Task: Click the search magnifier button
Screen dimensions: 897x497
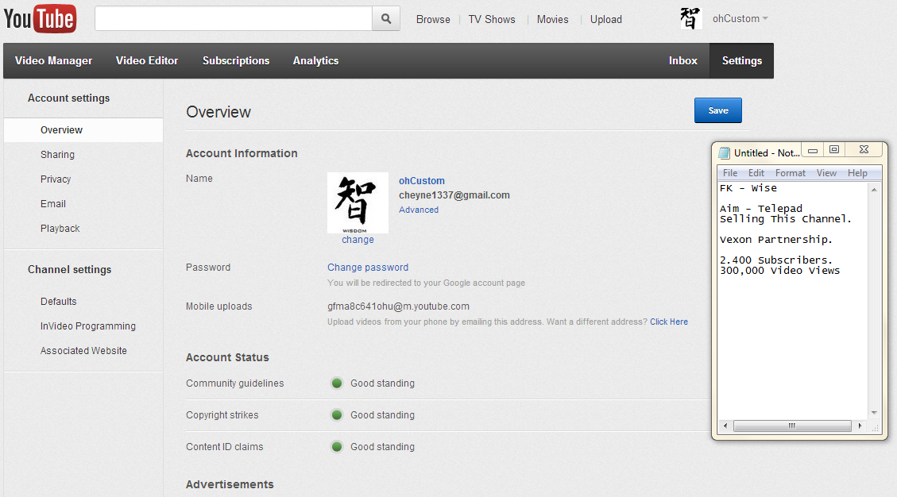Action: 386,19
